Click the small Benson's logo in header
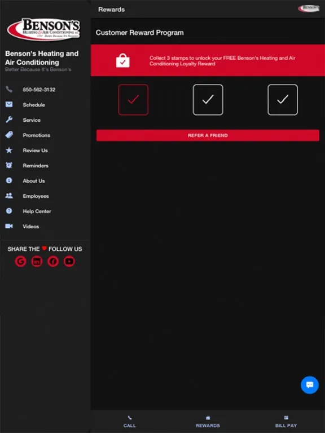Image resolution: width=325 pixels, height=433 pixels. point(309,8)
